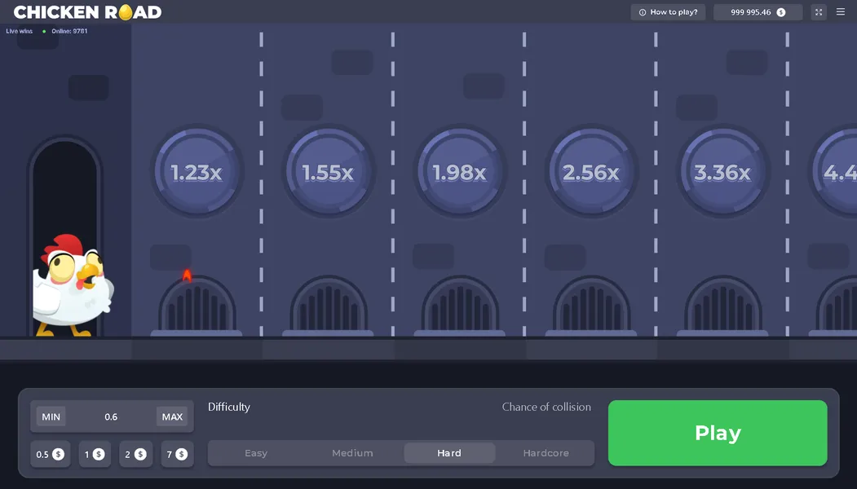Toggle fullscreen mode
Viewport: 857px width, 489px height.
(818, 11)
